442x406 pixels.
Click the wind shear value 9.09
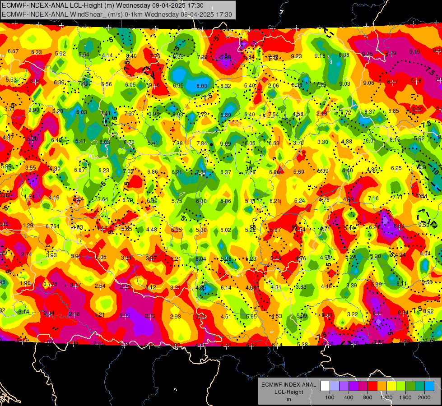point(225,144)
